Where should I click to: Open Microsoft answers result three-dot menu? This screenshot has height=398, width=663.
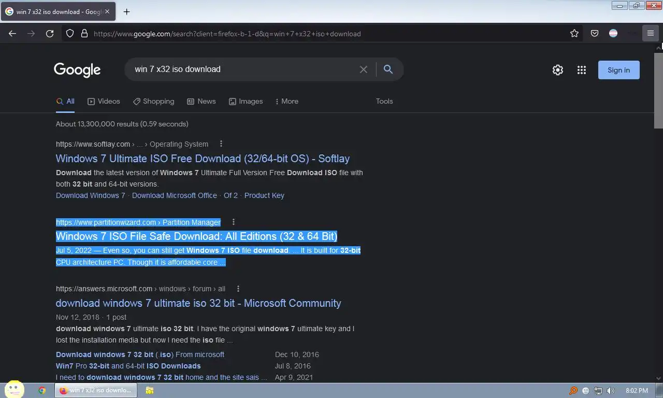tap(238, 289)
